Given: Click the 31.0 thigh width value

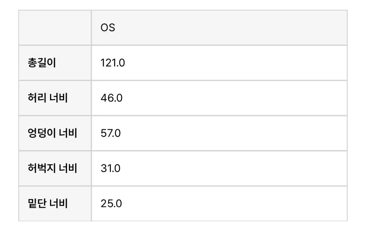Looking at the screenshot, I should (110, 168).
